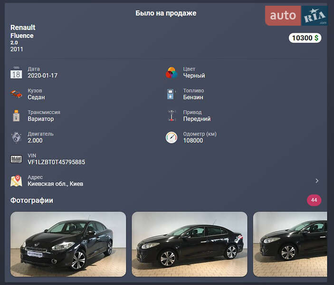The height and width of the screenshot is (285, 334).
Task: Click the map address icon
Action: tap(16, 181)
